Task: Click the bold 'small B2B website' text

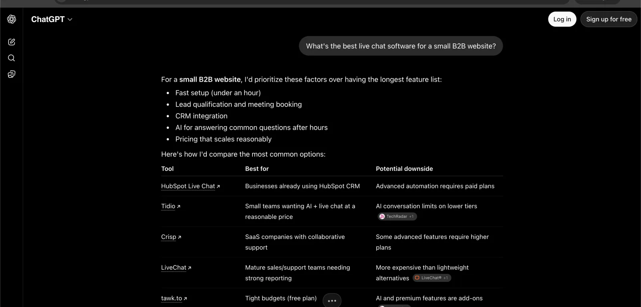Action: click(x=210, y=79)
